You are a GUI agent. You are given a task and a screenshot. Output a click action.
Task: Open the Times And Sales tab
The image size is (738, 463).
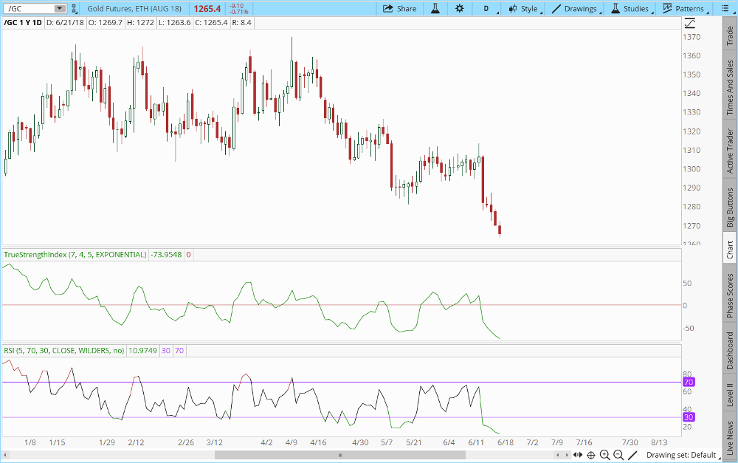730,88
